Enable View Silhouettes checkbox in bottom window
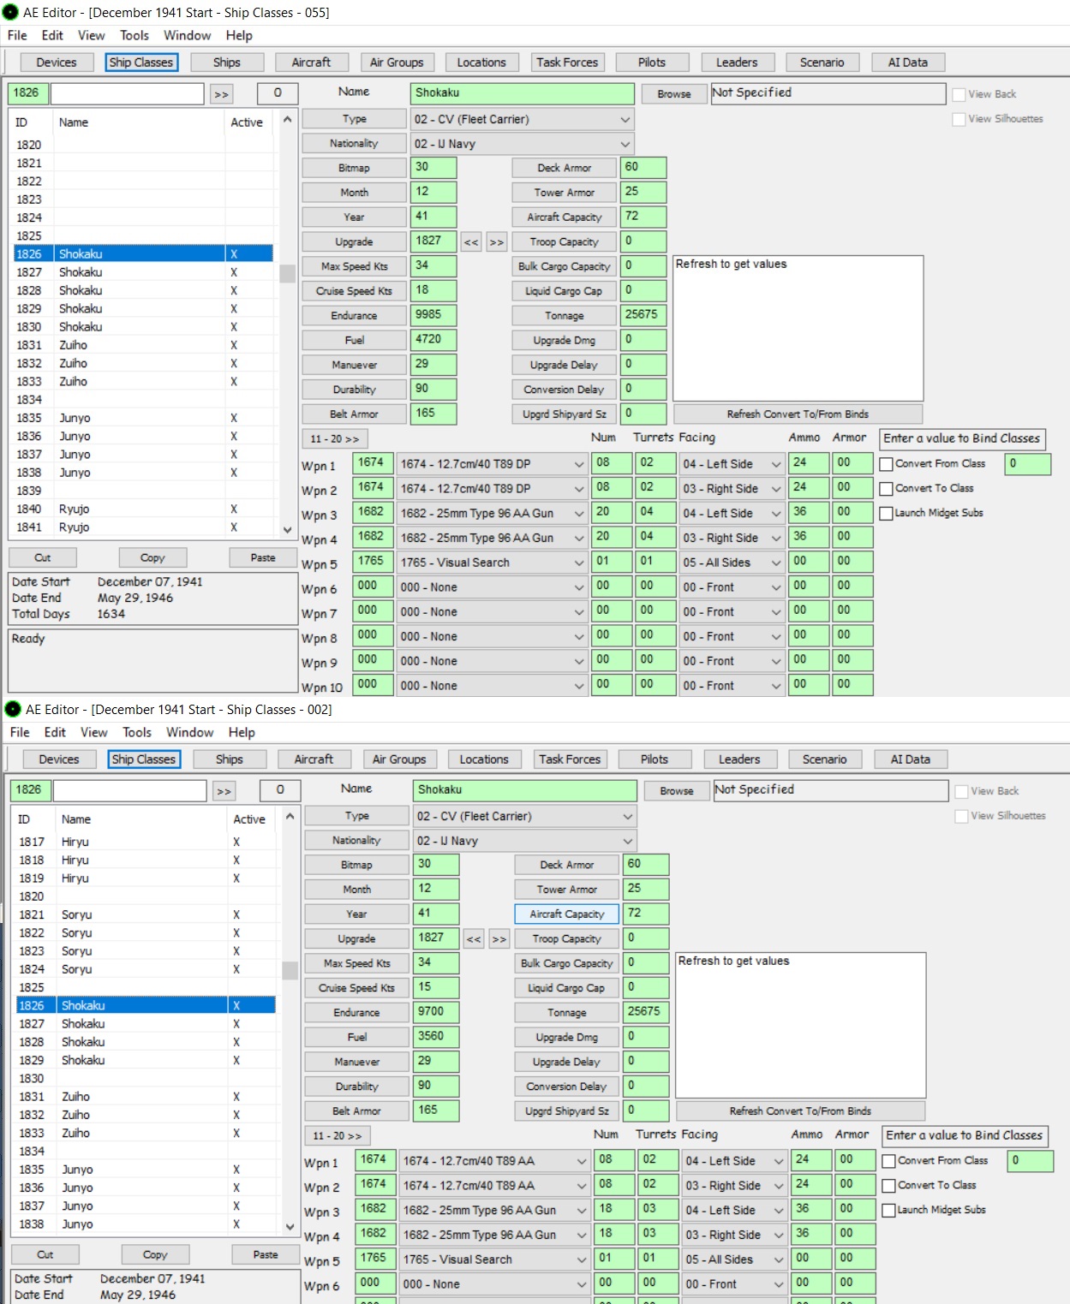The width and height of the screenshot is (1070, 1304). click(962, 816)
